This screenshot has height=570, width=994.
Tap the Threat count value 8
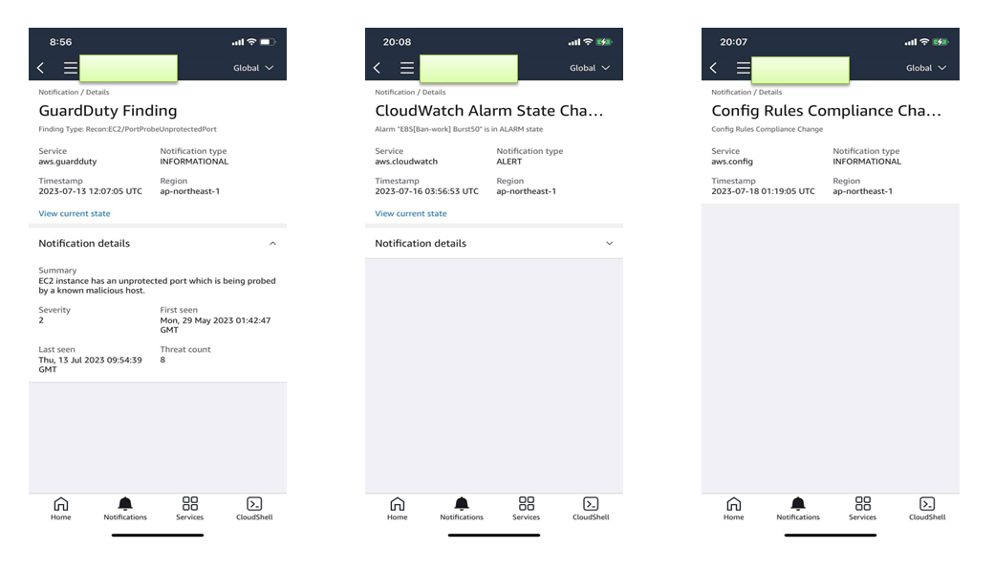click(x=162, y=361)
